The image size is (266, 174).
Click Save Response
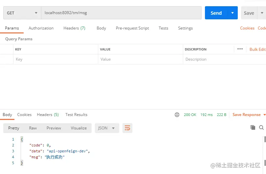point(247,115)
